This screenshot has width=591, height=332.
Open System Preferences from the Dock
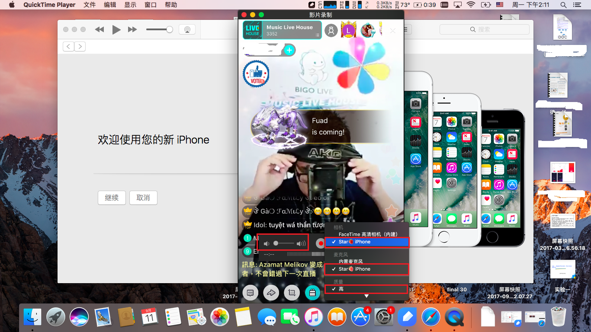pos(383,317)
